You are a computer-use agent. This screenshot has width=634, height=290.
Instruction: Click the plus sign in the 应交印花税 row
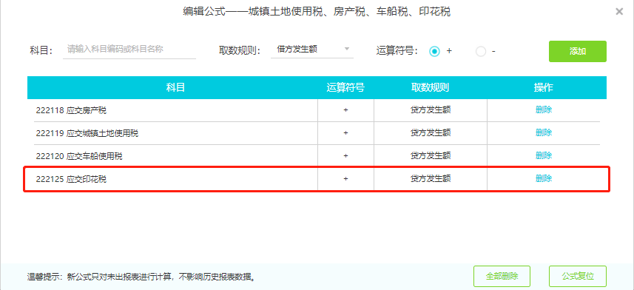[x=345, y=179]
